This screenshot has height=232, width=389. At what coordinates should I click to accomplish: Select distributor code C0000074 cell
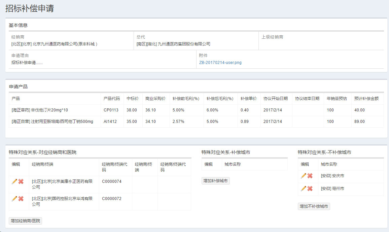(112, 181)
